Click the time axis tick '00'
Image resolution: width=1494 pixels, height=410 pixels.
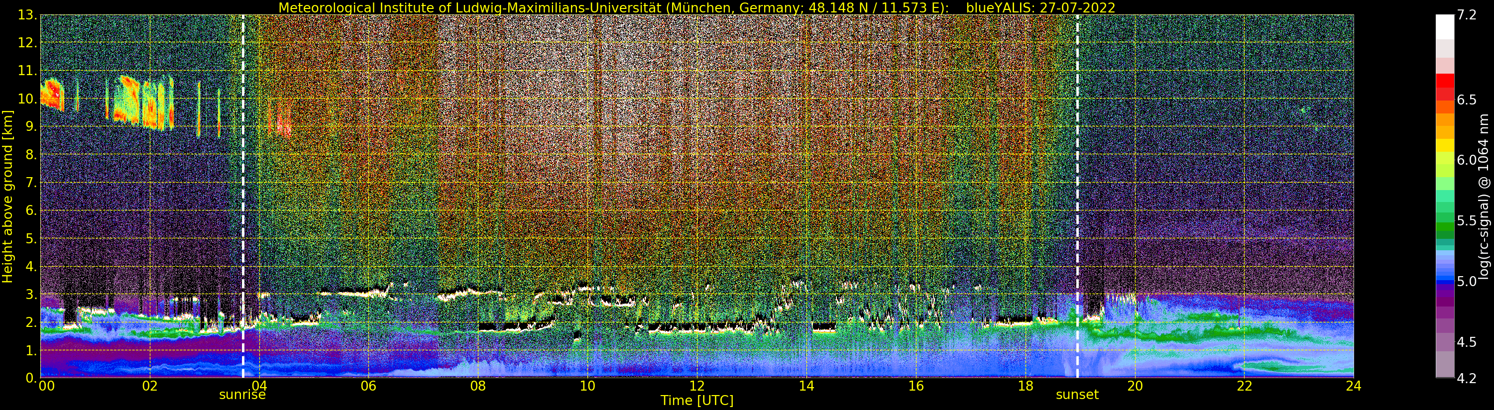46,386
